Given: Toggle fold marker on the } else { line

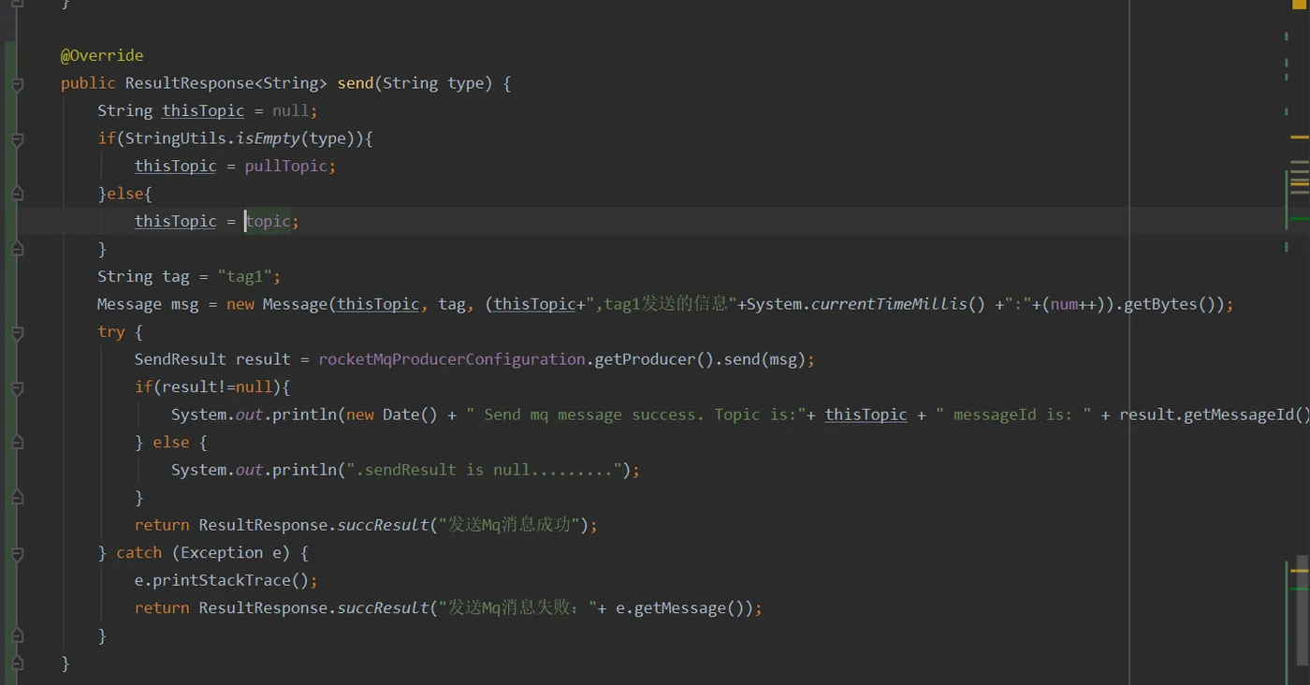Looking at the screenshot, I should point(17,443).
